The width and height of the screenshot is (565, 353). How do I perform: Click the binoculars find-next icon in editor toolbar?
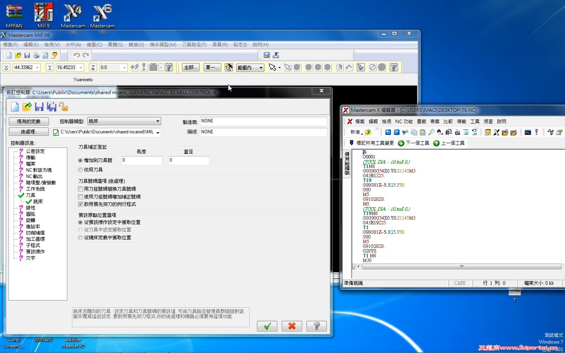coord(440,132)
